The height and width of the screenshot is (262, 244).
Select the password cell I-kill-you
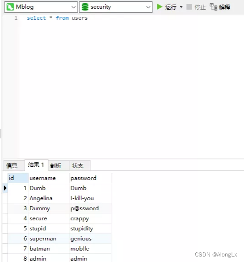click(90, 198)
